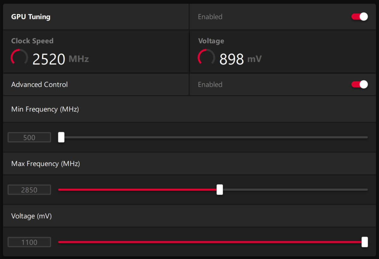Click the Clock Speed circular gauge icon

[x=20, y=58]
